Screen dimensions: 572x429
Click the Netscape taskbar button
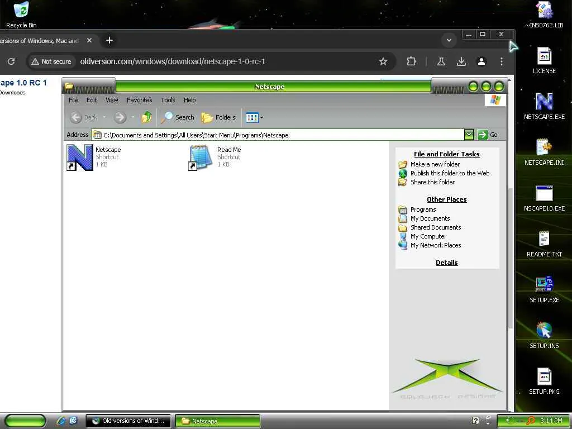[x=218, y=421]
